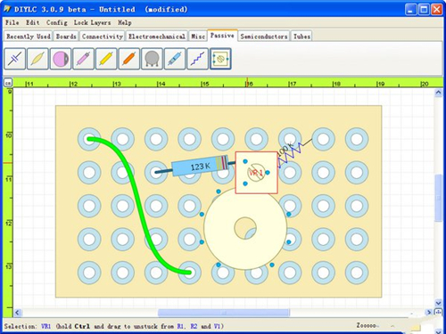Select the schematic resistor zigzag icon
The image size is (446, 334).
[x=198, y=59]
